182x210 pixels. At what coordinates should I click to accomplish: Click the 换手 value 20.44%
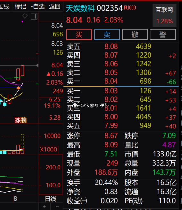click(106, 182)
